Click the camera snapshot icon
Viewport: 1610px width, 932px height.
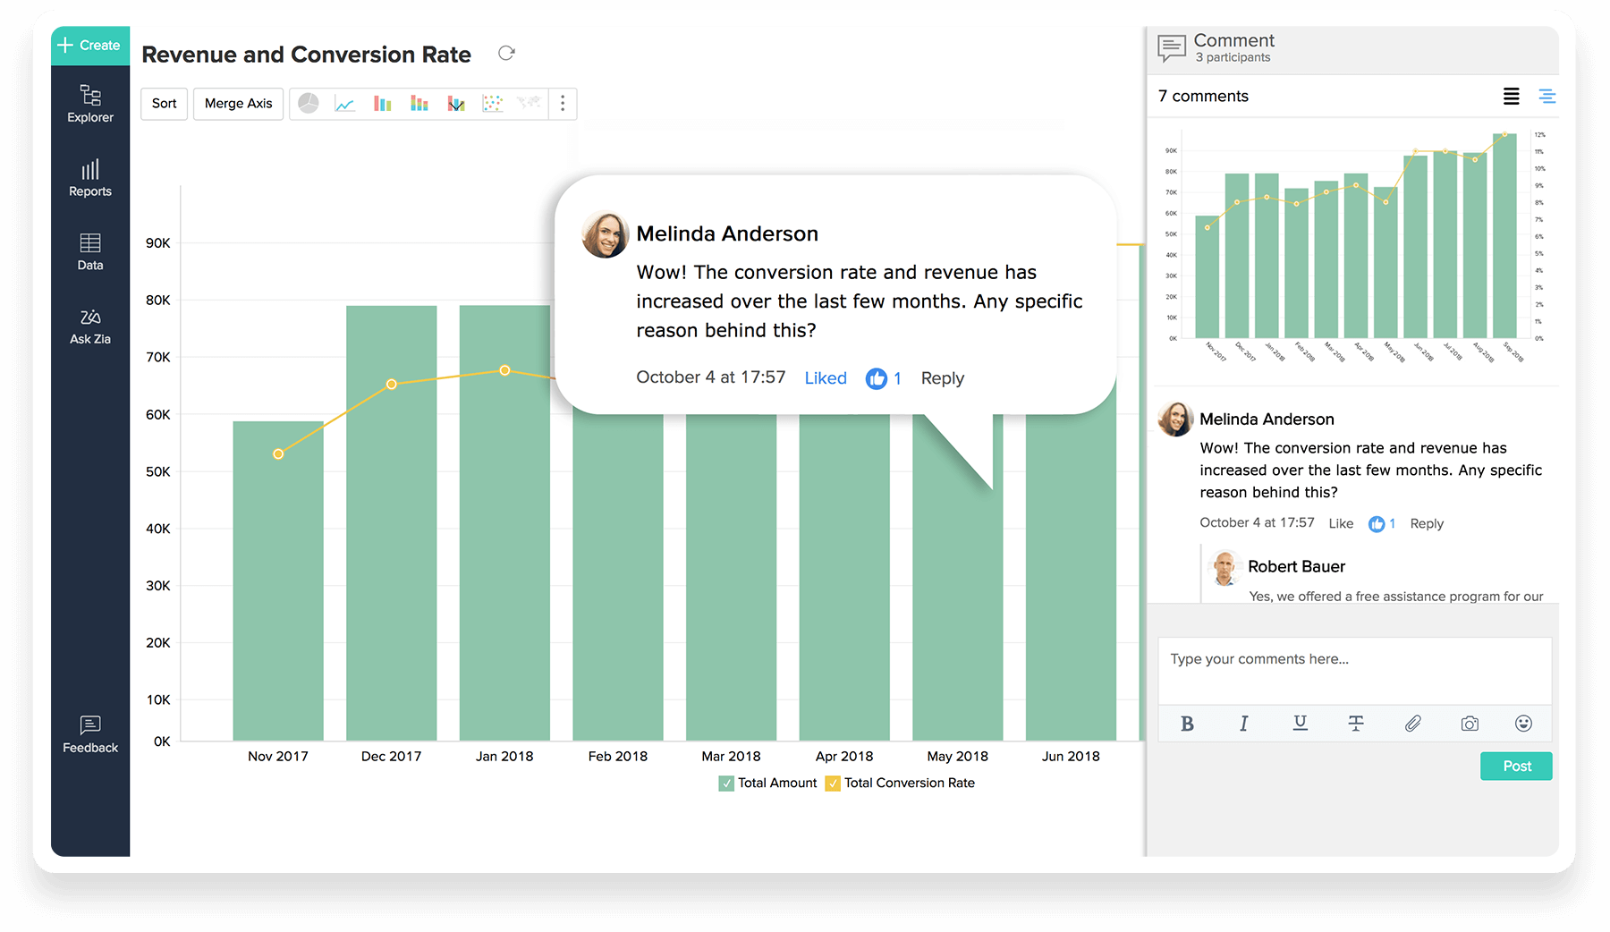coord(1470,724)
